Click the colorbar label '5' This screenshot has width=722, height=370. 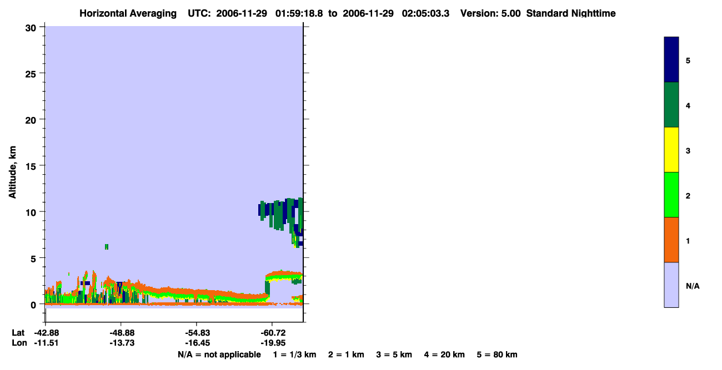(x=688, y=60)
